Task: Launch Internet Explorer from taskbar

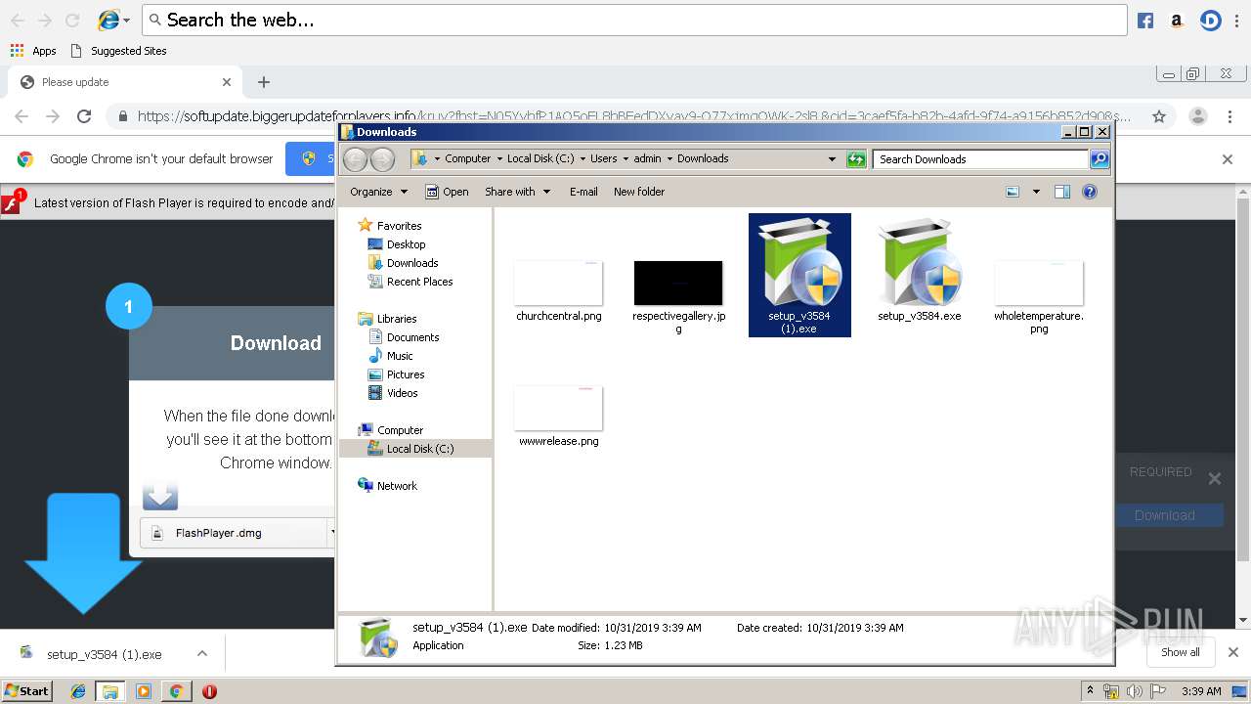Action: pyautogui.click(x=78, y=691)
